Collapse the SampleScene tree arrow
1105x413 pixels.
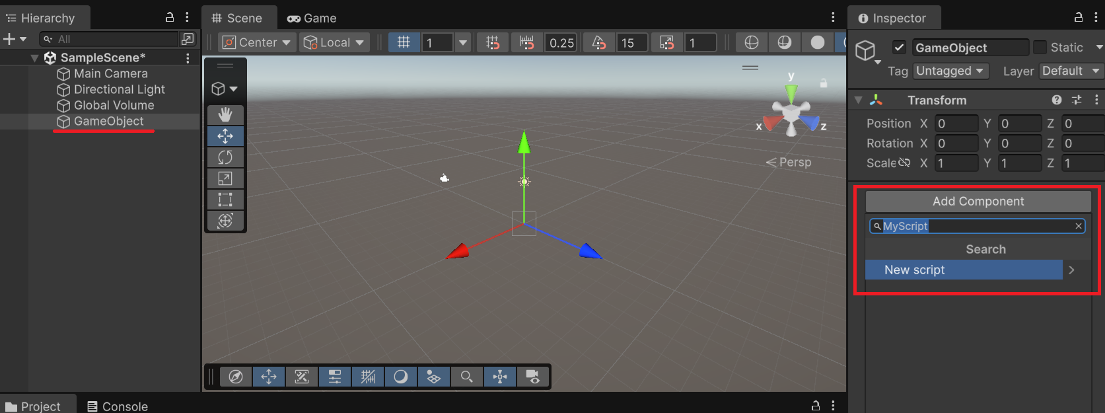(34, 58)
